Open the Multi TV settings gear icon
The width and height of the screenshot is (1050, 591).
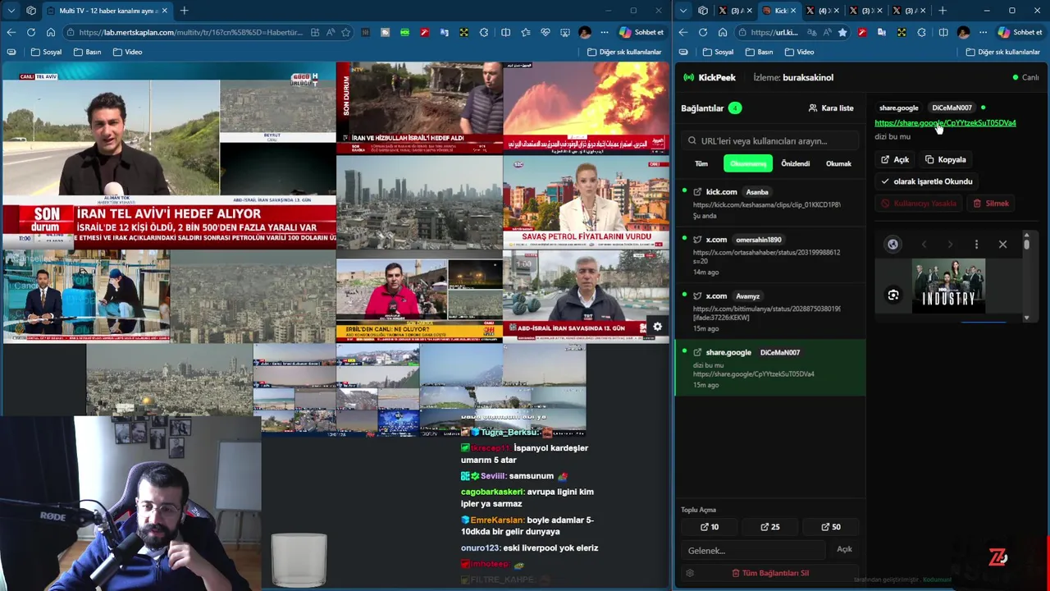pos(657,327)
